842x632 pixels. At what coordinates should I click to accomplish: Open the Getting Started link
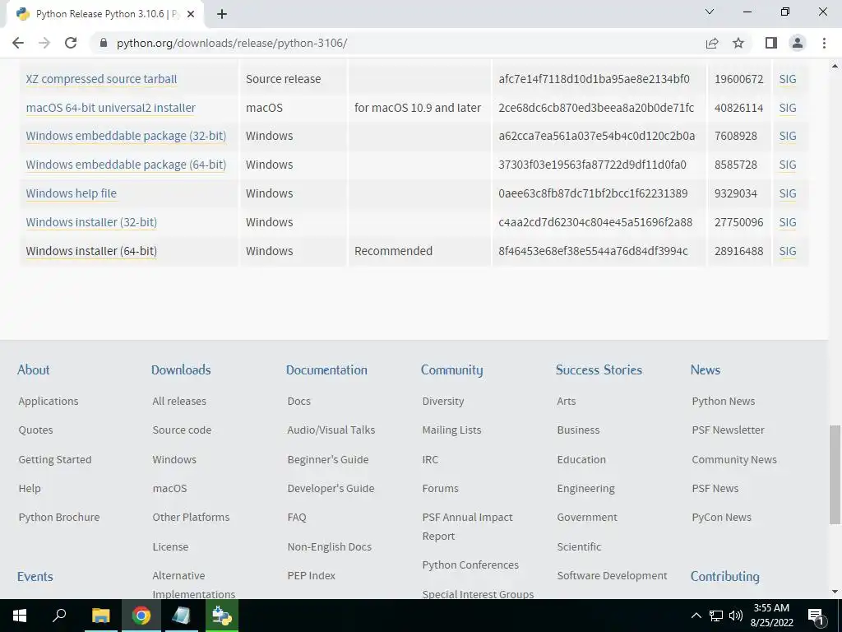tap(55, 459)
